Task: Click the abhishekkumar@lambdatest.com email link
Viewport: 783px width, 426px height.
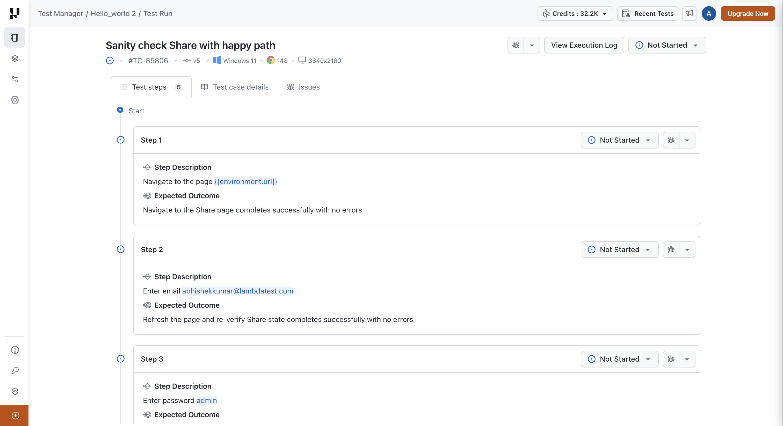Action: (237, 291)
